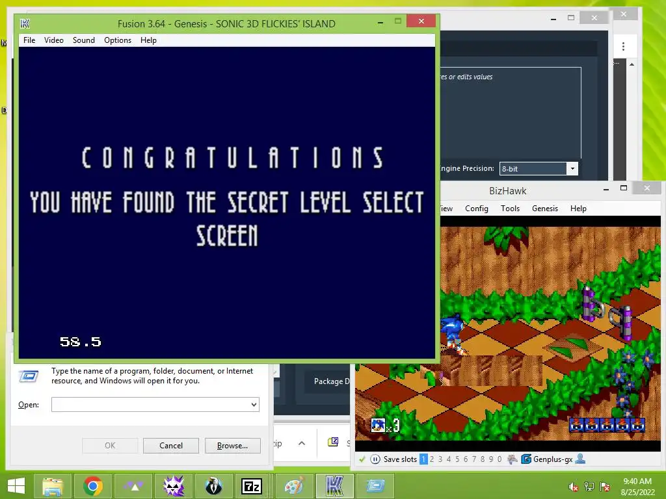
Task: Open the BizHawk Tools menu
Action: [x=510, y=209]
